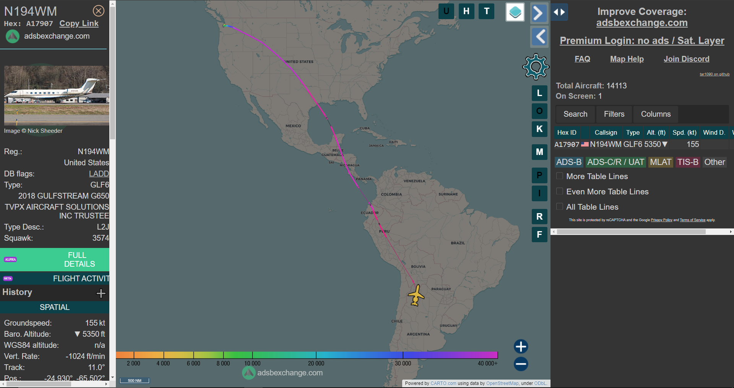Sort by Wind D. column header
Image resolution: width=734 pixels, height=388 pixels.
(714, 132)
